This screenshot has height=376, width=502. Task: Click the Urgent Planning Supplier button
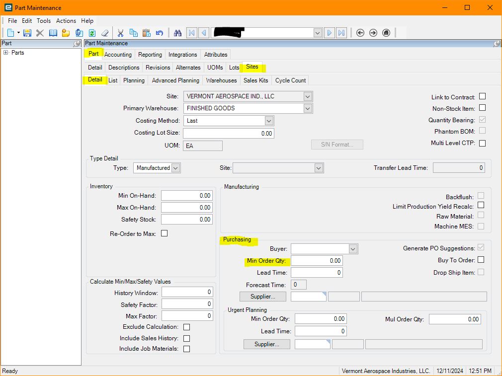click(267, 344)
